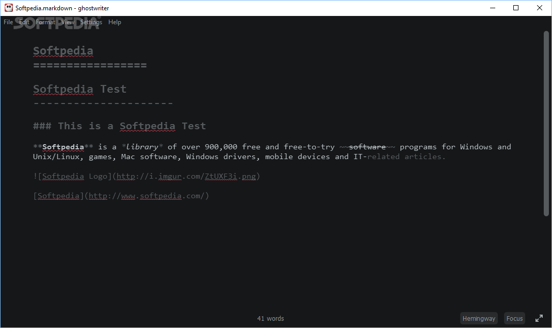Image resolution: width=552 pixels, height=328 pixels.
Task: Toggle Hemingway mode
Action: click(x=479, y=319)
